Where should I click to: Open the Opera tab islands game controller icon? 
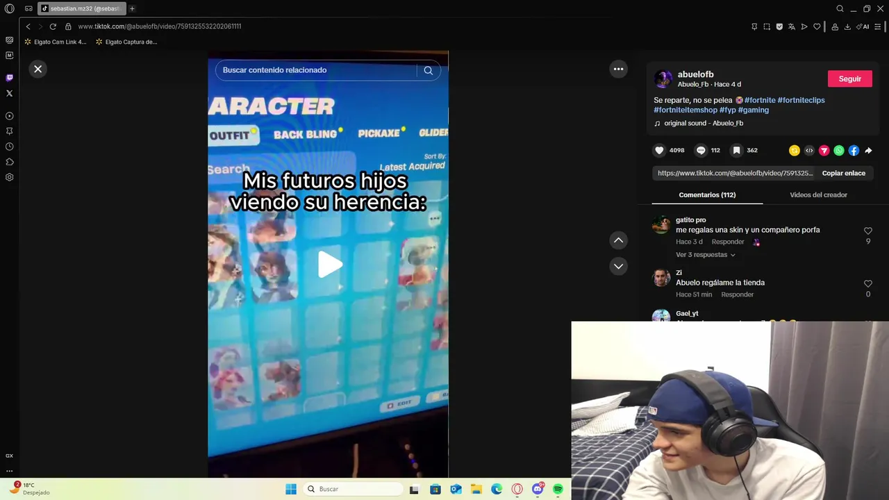click(28, 9)
